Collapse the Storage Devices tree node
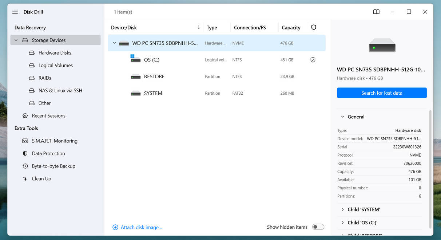The height and width of the screenshot is (240, 441). [16, 40]
